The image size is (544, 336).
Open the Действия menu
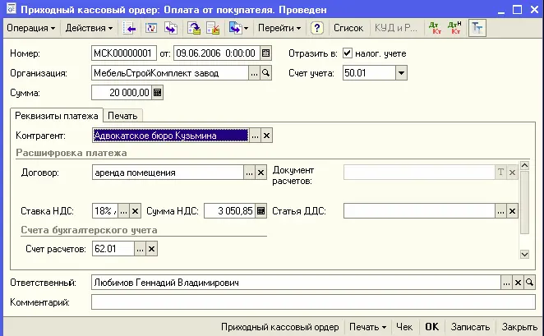point(89,28)
